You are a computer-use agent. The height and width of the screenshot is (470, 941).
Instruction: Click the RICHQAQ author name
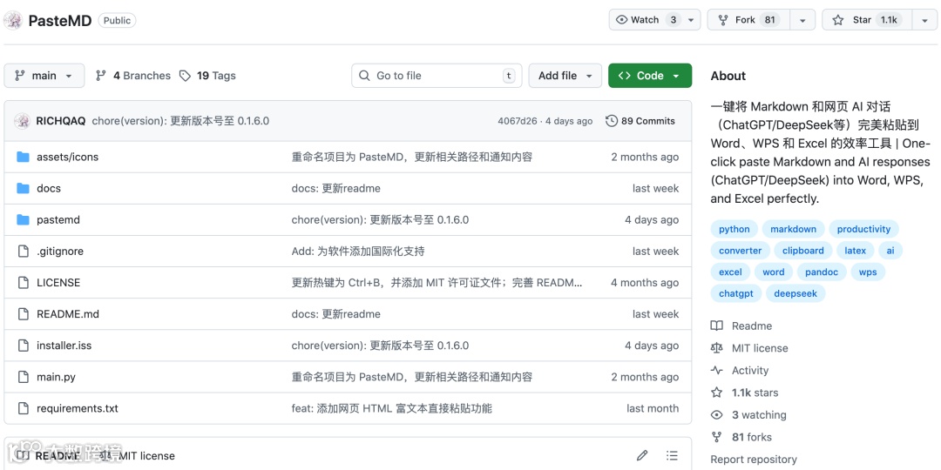pos(61,121)
